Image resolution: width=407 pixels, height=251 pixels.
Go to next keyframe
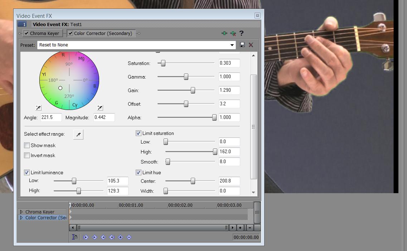[103, 237]
